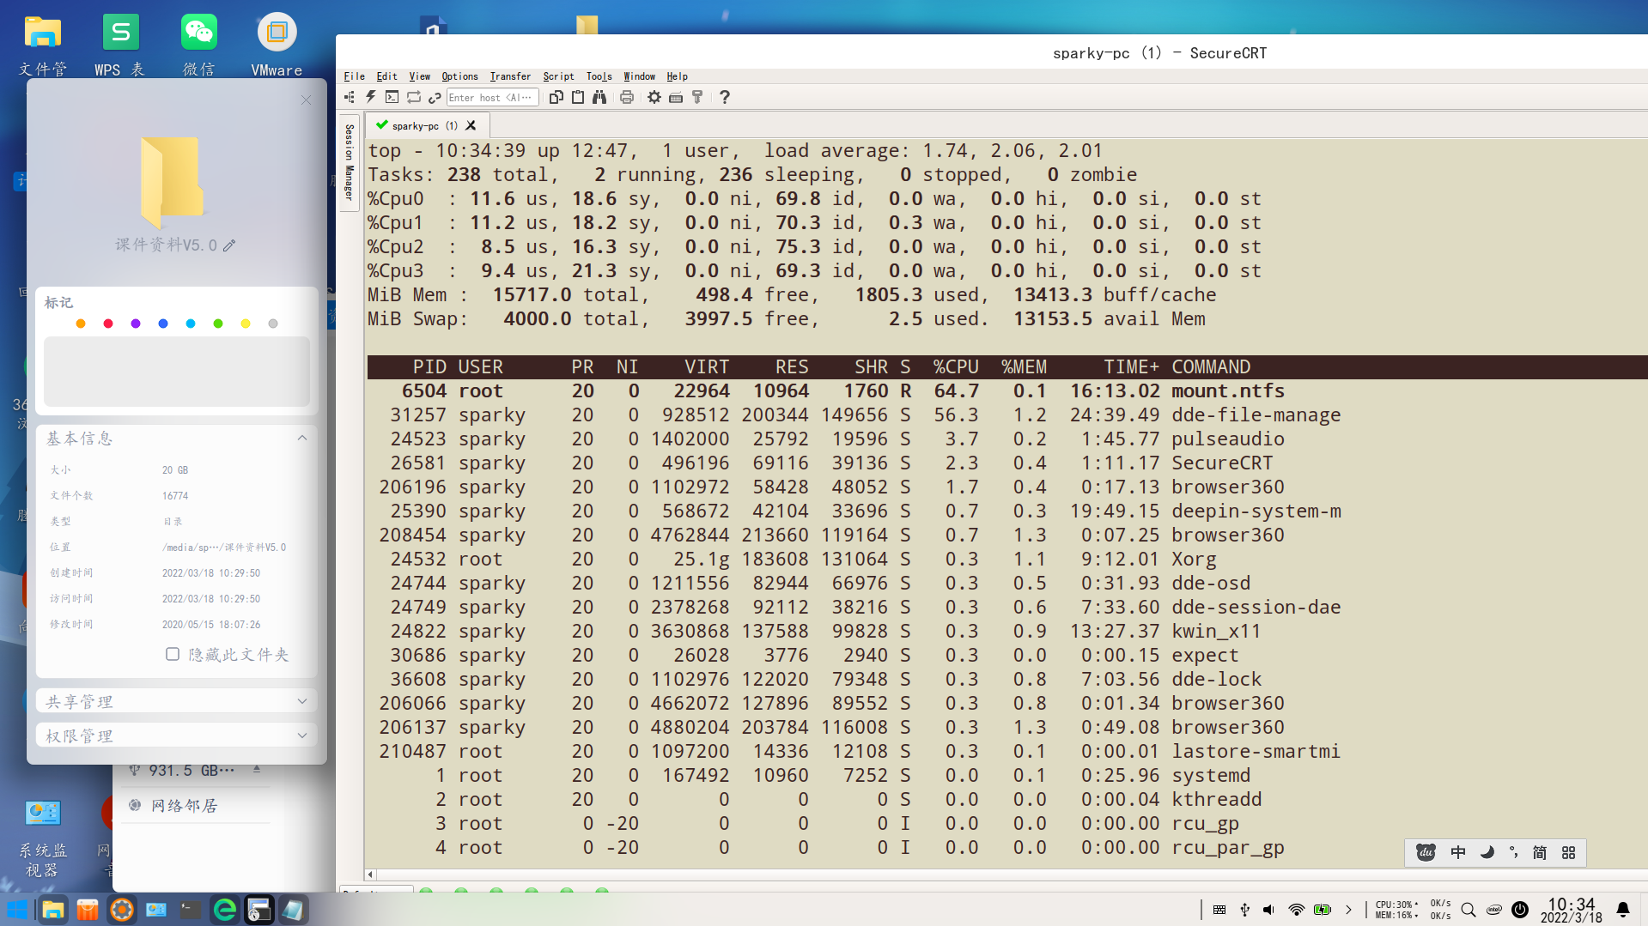
Task: Open the vertical Session Manager panel
Action: point(350,161)
